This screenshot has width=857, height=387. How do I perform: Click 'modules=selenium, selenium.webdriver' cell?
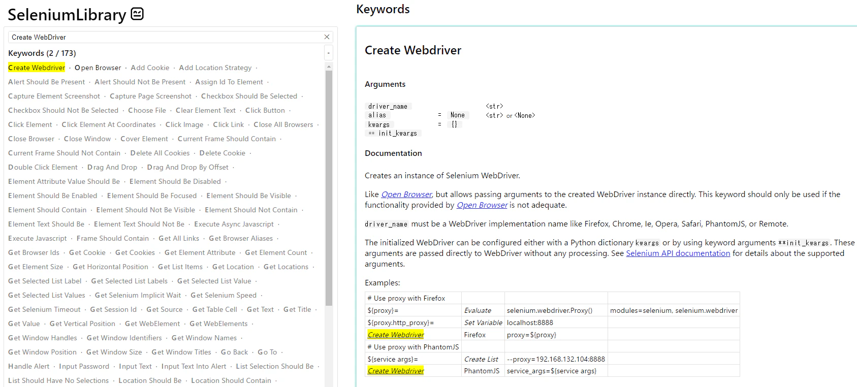click(674, 310)
